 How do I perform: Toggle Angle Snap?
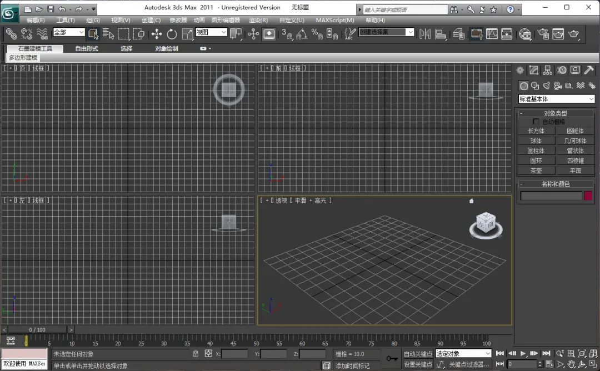(x=302, y=34)
